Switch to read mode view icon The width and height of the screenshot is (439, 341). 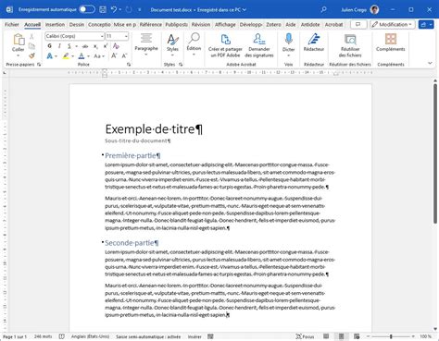326,336
